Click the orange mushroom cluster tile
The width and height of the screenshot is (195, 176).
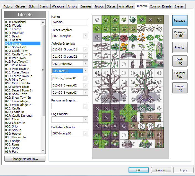pyautogui.click(x=142, y=37)
